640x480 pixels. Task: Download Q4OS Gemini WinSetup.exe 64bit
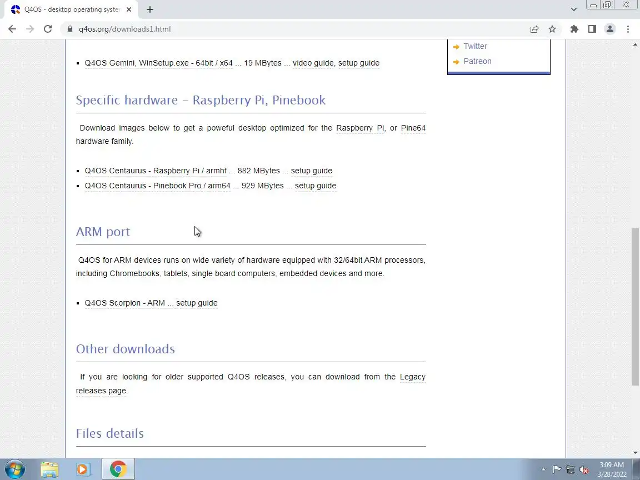(158, 63)
